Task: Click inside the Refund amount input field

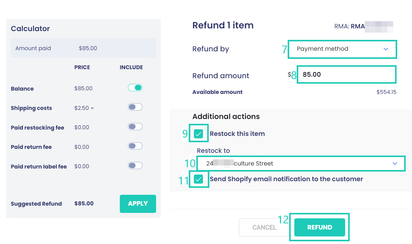Action: pos(346,74)
